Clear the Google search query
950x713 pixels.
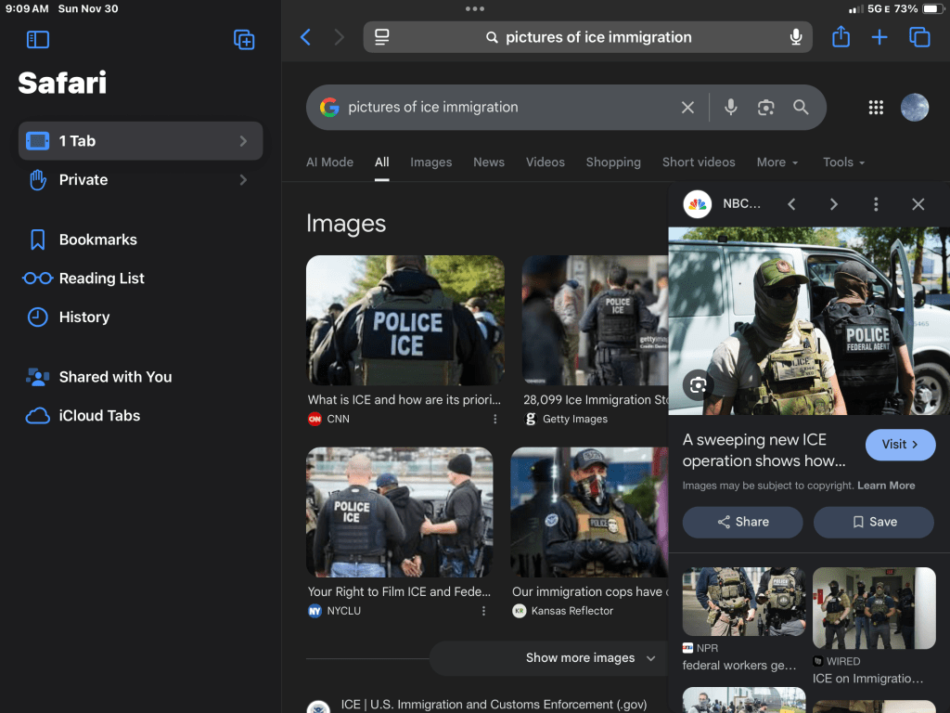pyautogui.click(x=687, y=108)
